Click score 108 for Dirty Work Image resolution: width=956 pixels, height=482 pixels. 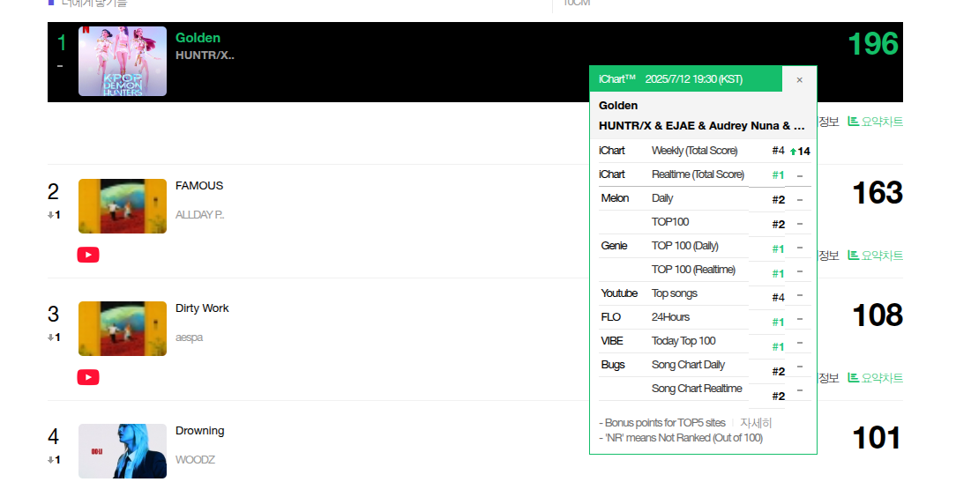[878, 315]
